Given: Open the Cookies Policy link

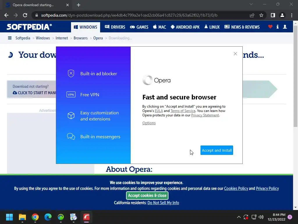Looking at the screenshot, I should click(236, 188).
